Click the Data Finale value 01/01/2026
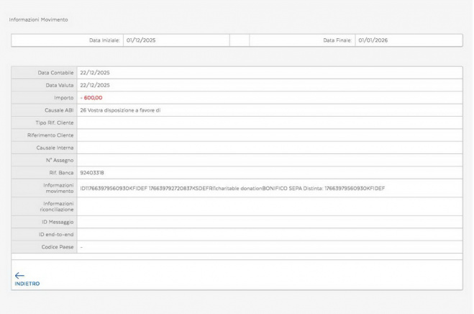Image resolution: width=474 pixels, height=314 pixels. pos(373,40)
